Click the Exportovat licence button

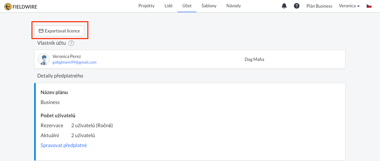59,31
